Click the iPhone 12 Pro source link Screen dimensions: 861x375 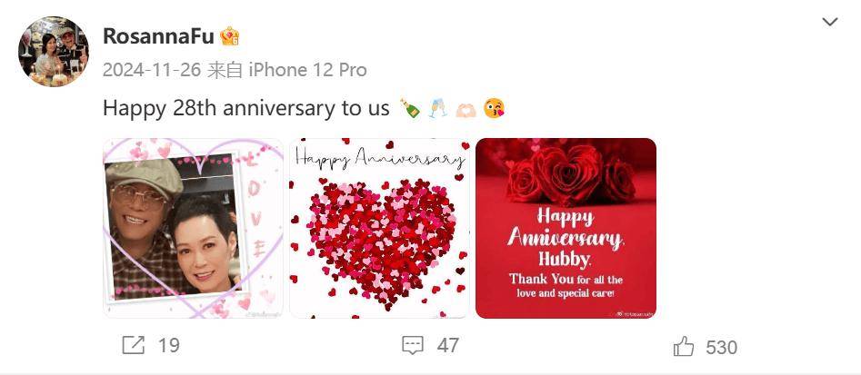(307, 70)
